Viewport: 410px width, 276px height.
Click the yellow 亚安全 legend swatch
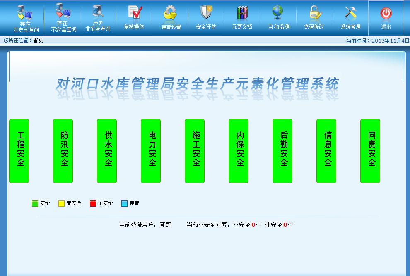[61, 203]
